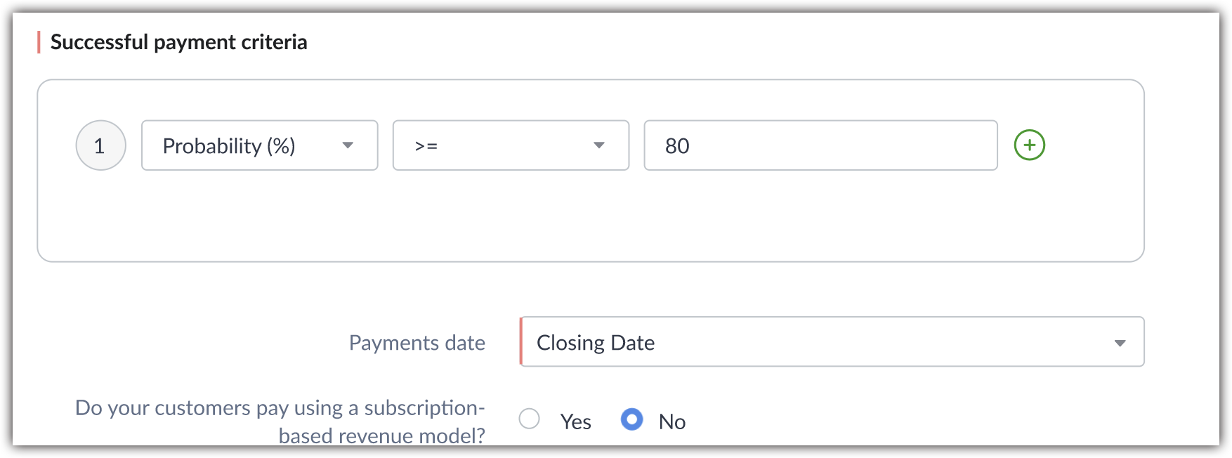Image resolution: width=1232 pixels, height=458 pixels.
Task: Click the "Closing Date" selected value text
Action: [x=596, y=343]
